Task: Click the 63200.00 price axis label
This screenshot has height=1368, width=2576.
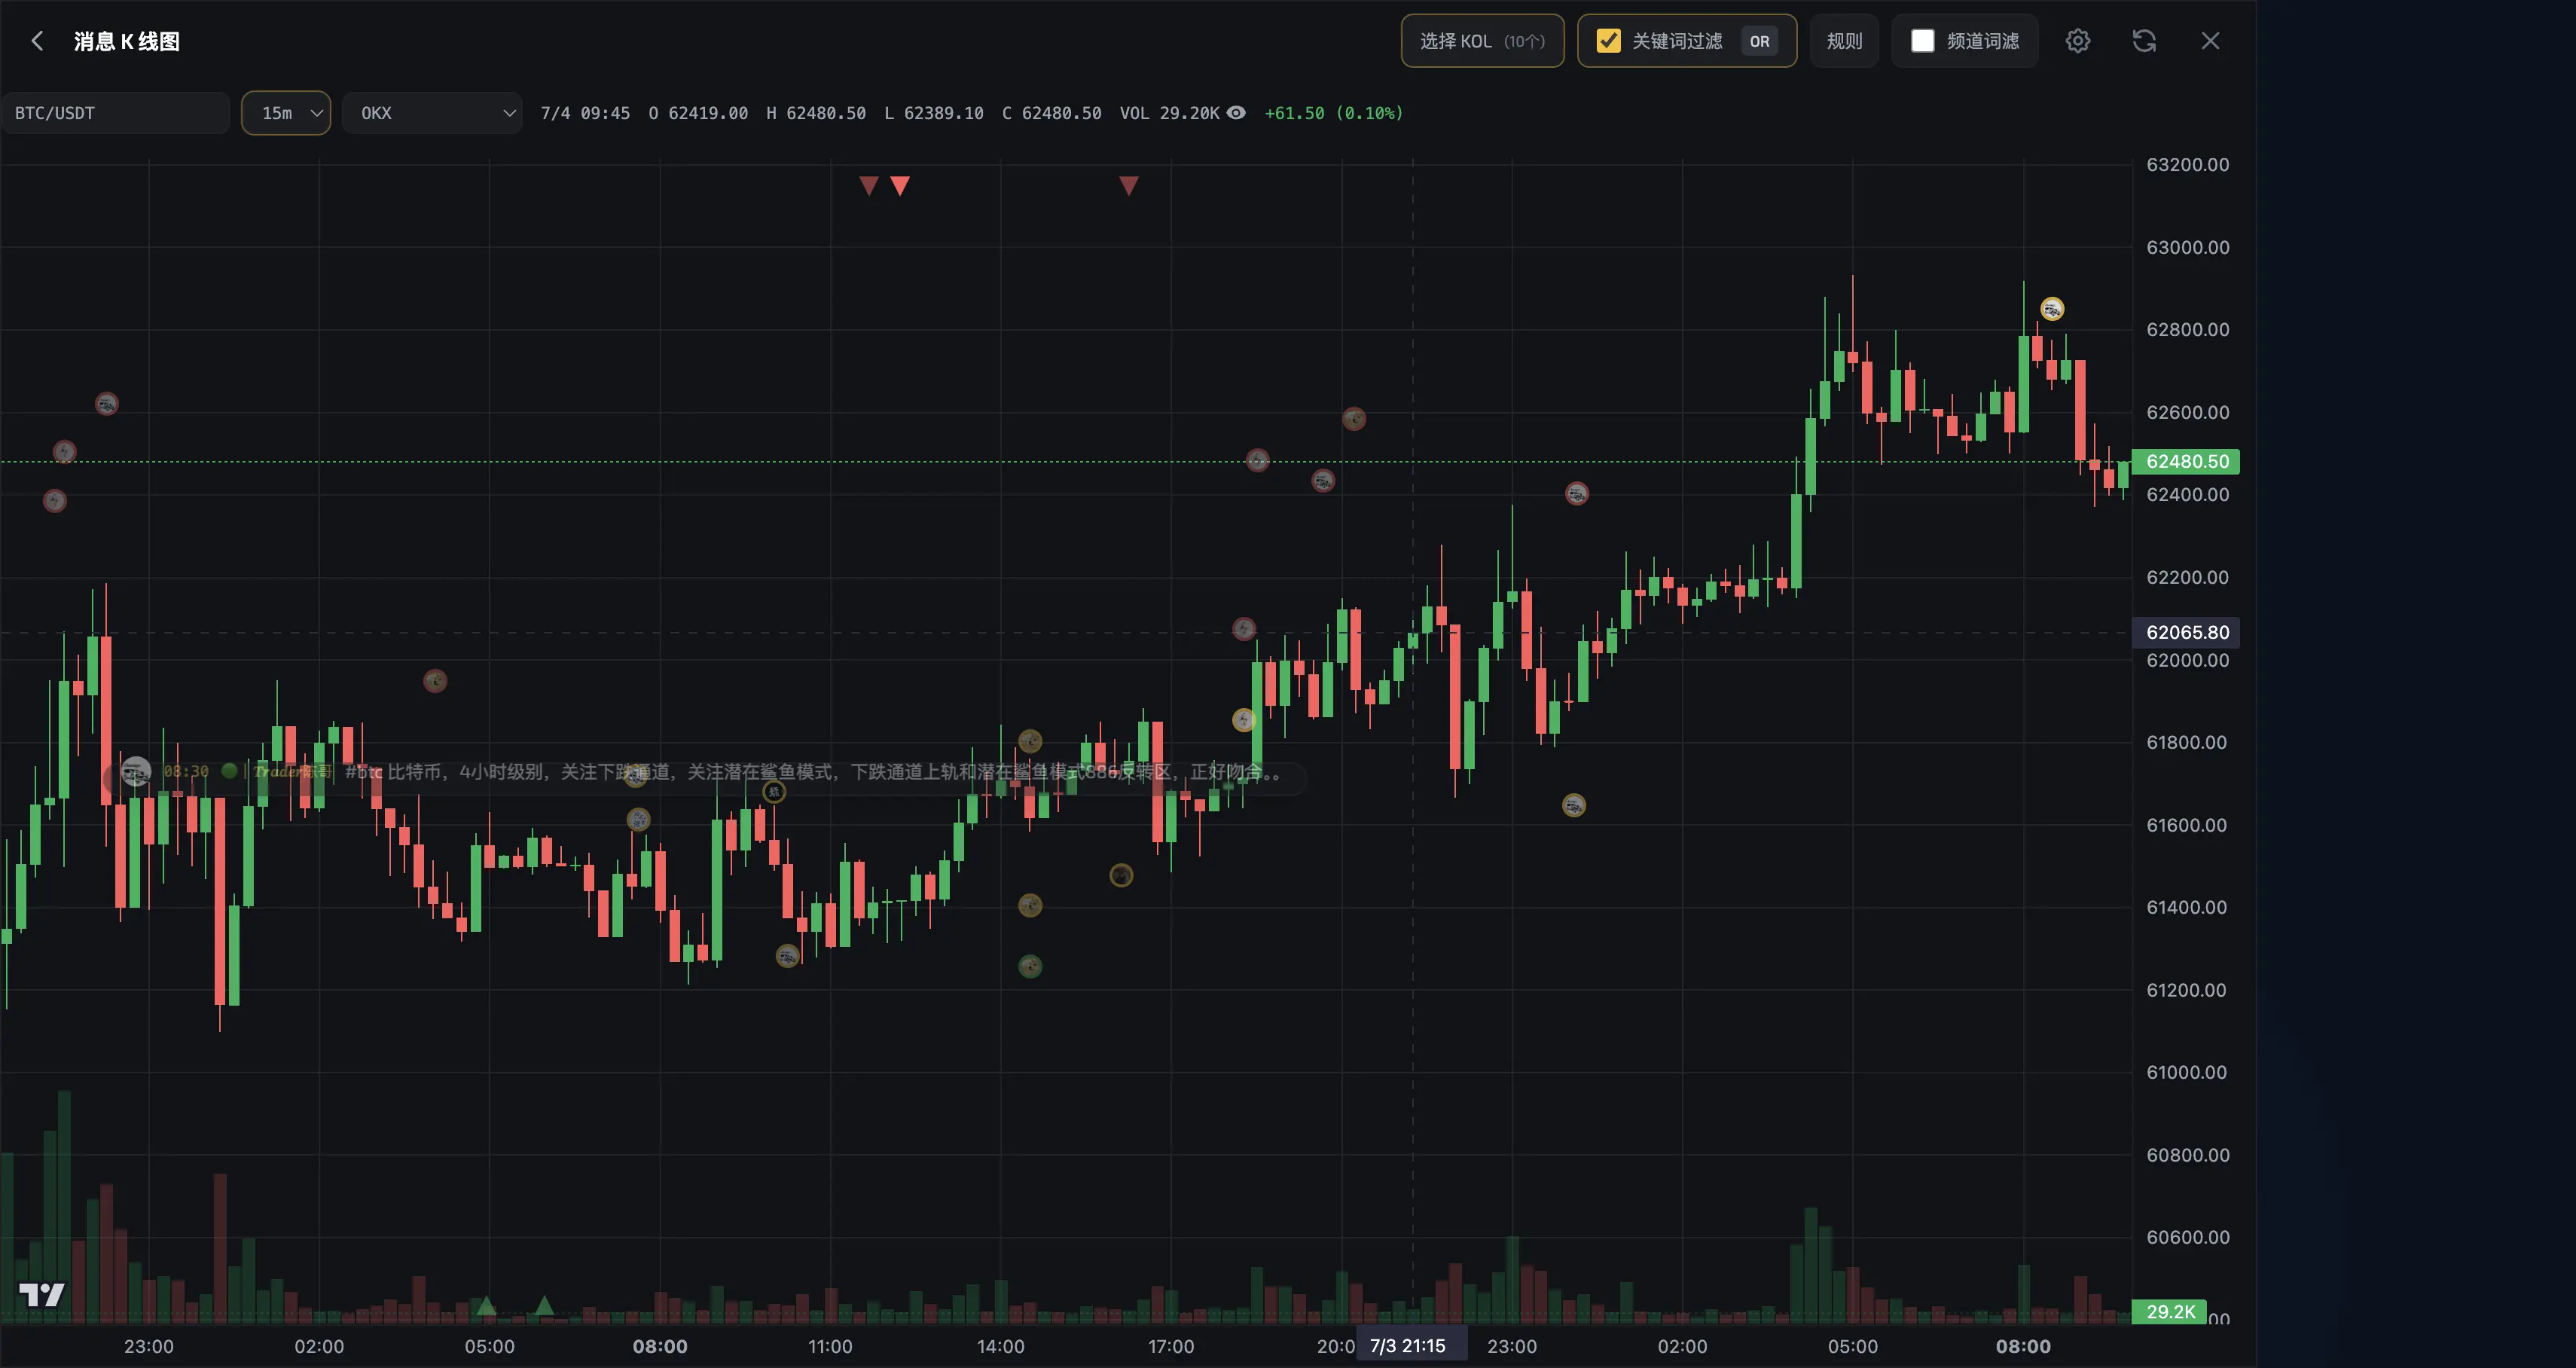Action: [2188, 165]
